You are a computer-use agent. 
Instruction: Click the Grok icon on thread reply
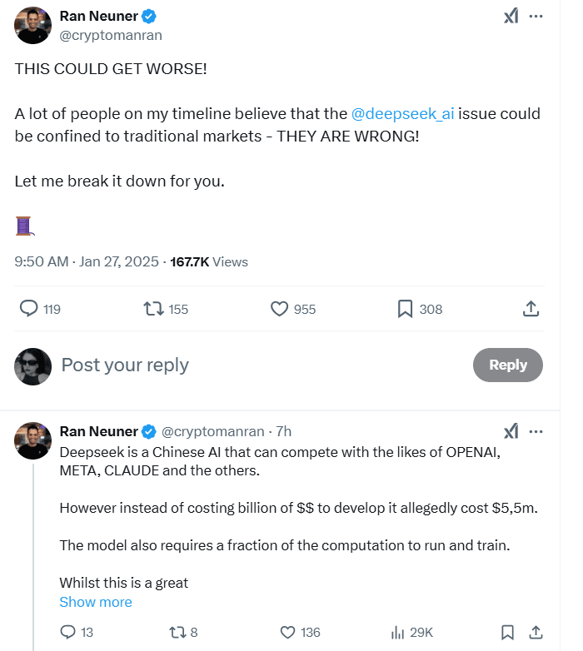tap(511, 431)
